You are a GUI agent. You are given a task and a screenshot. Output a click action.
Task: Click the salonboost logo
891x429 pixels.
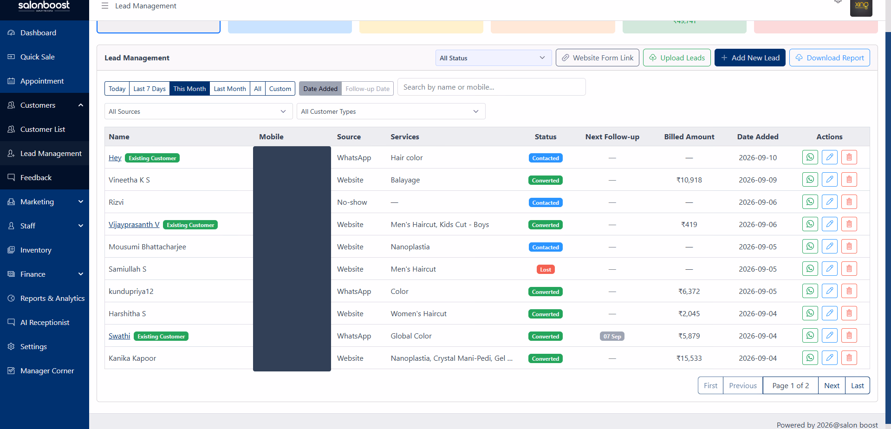click(x=44, y=6)
